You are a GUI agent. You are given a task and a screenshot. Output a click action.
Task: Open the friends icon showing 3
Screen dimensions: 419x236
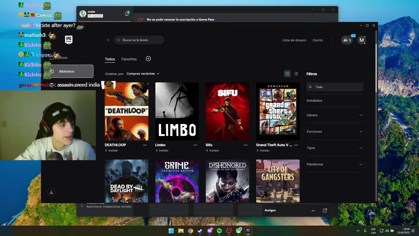point(347,40)
